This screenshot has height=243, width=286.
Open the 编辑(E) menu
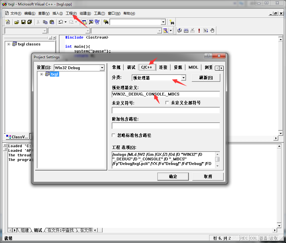30,13
